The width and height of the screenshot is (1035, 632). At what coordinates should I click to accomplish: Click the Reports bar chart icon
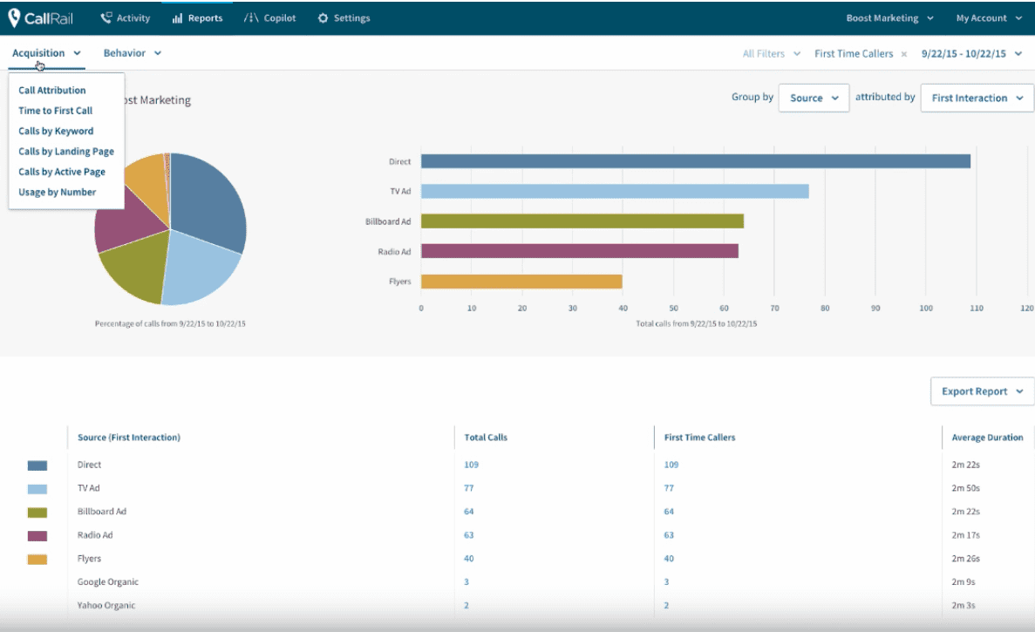coord(177,17)
